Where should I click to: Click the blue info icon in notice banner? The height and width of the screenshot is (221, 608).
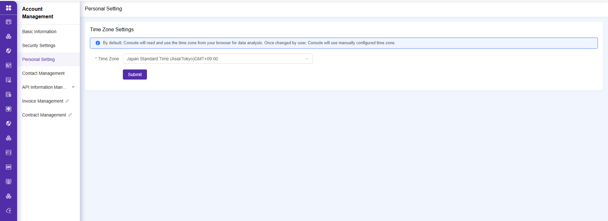point(98,43)
